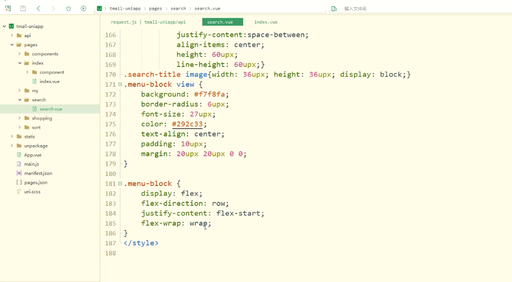The image size is (512, 282).
Task: Click the run play icon in toolbar
Action: pos(84,9)
